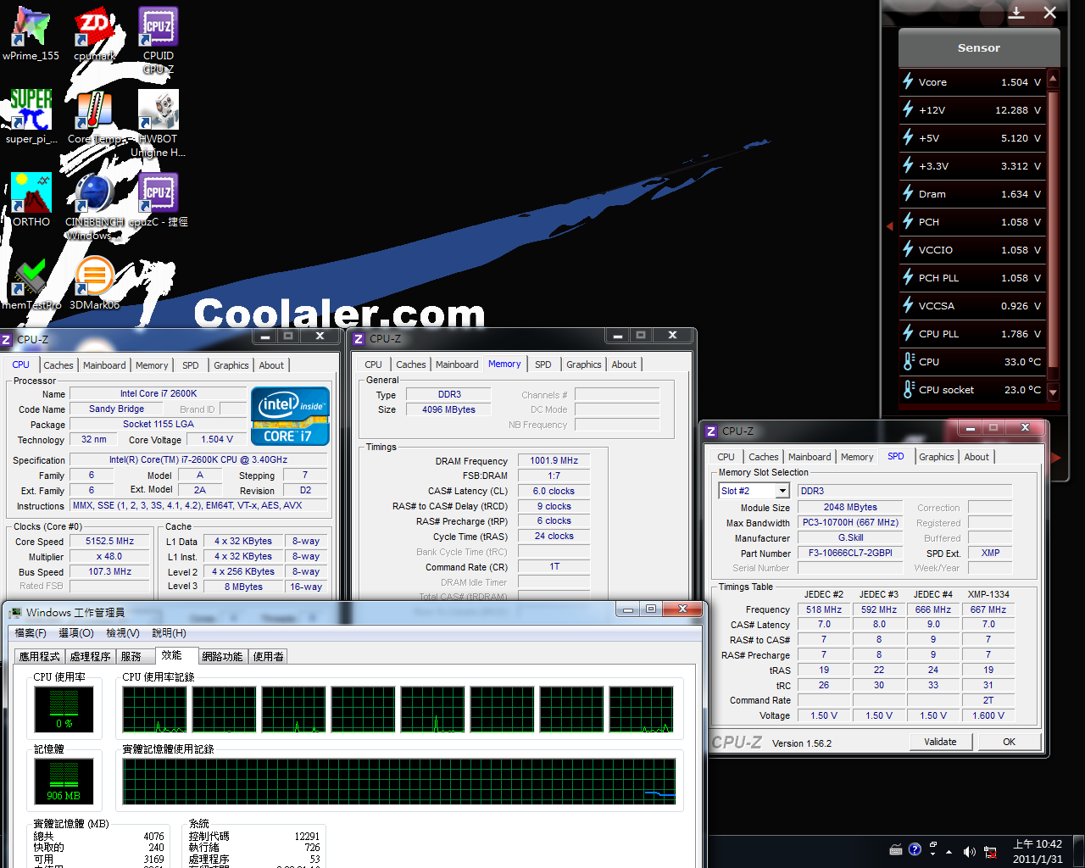Launch the super_pi desktop icon
Viewport: 1085px width, 868px height.
(x=31, y=117)
